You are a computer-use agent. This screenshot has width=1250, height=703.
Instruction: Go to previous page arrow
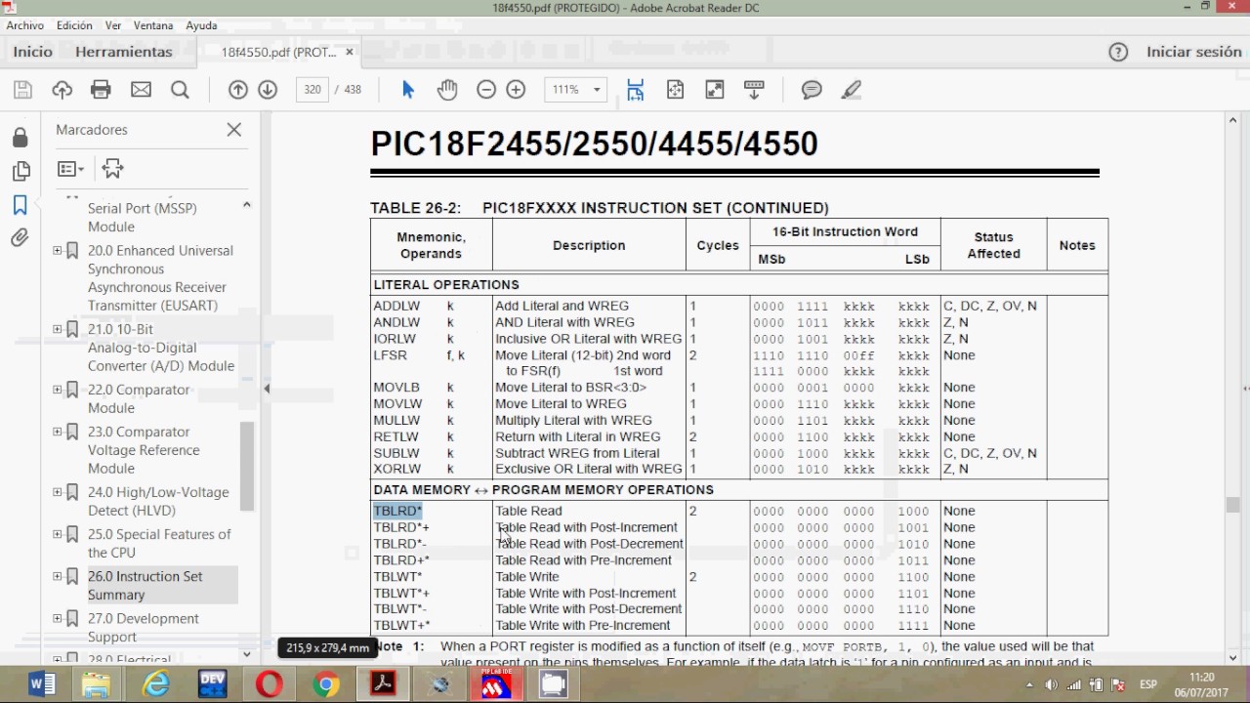point(238,90)
